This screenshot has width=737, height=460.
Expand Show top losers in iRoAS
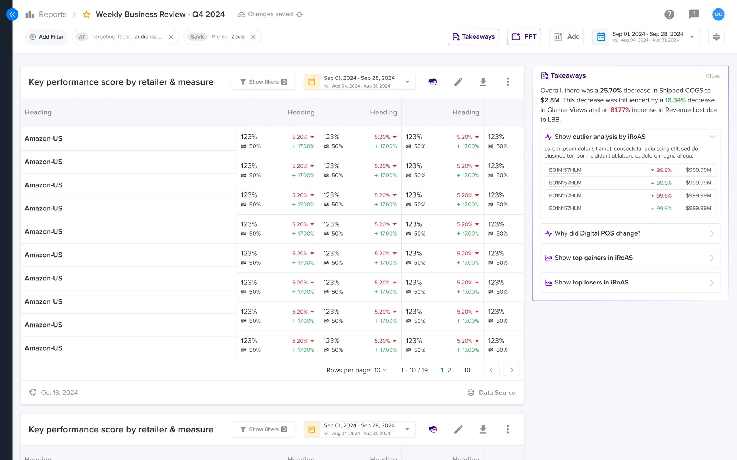click(x=630, y=283)
